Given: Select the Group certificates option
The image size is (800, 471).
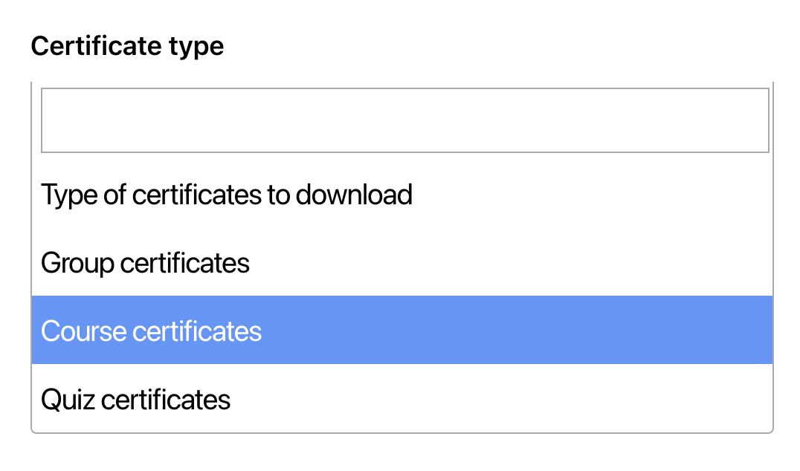Looking at the screenshot, I should point(146,263).
